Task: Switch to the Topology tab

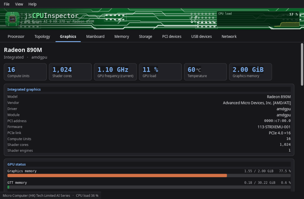Action: (x=42, y=36)
